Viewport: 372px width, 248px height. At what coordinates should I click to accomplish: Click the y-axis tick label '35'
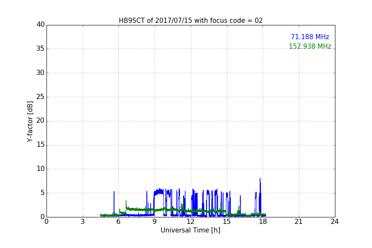pos(40,49)
